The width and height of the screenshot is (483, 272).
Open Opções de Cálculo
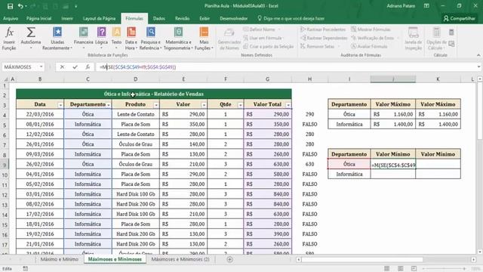tap(436, 39)
